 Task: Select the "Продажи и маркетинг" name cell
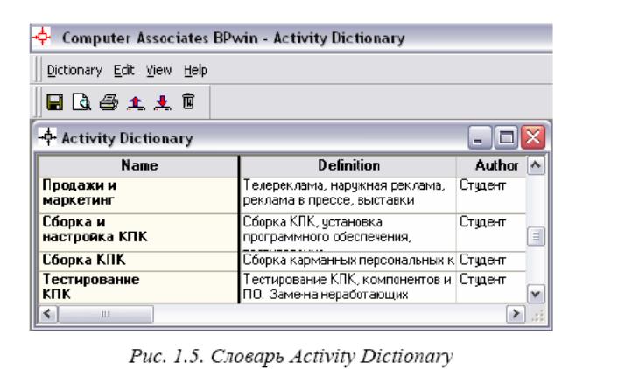tap(138, 195)
